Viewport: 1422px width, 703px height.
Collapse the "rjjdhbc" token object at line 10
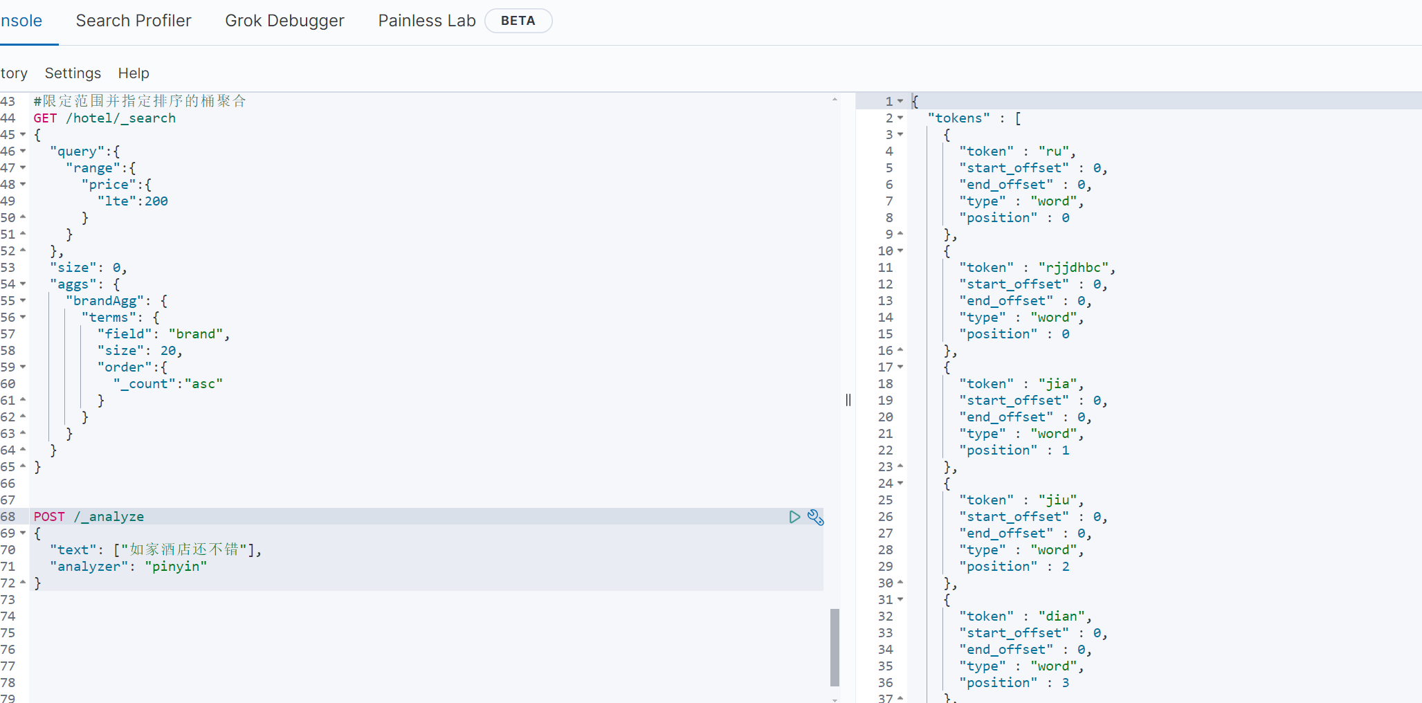(x=900, y=251)
